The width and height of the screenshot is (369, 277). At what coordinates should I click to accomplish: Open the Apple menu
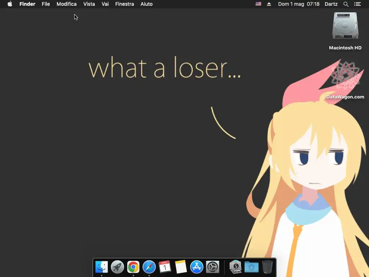(10, 4)
